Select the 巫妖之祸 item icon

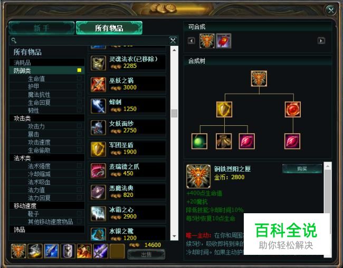tap(98, 84)
